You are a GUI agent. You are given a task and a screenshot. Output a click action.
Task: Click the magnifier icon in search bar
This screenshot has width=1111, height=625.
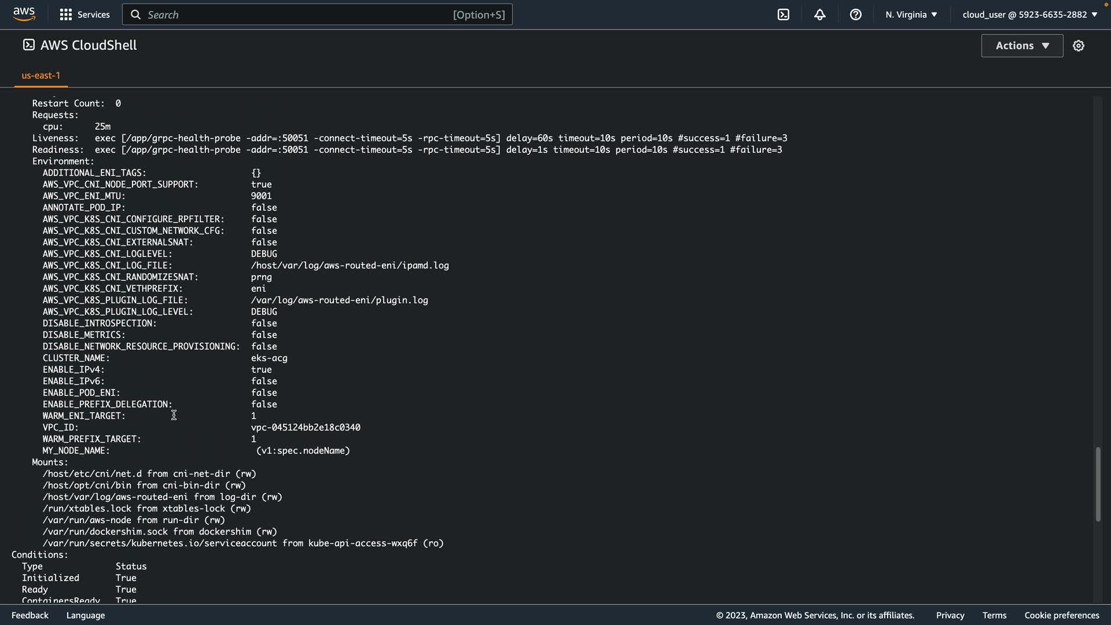136,14
